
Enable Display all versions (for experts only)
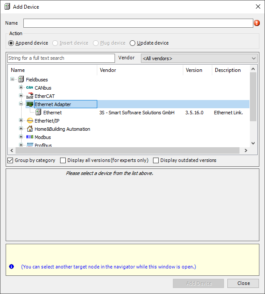63,161
